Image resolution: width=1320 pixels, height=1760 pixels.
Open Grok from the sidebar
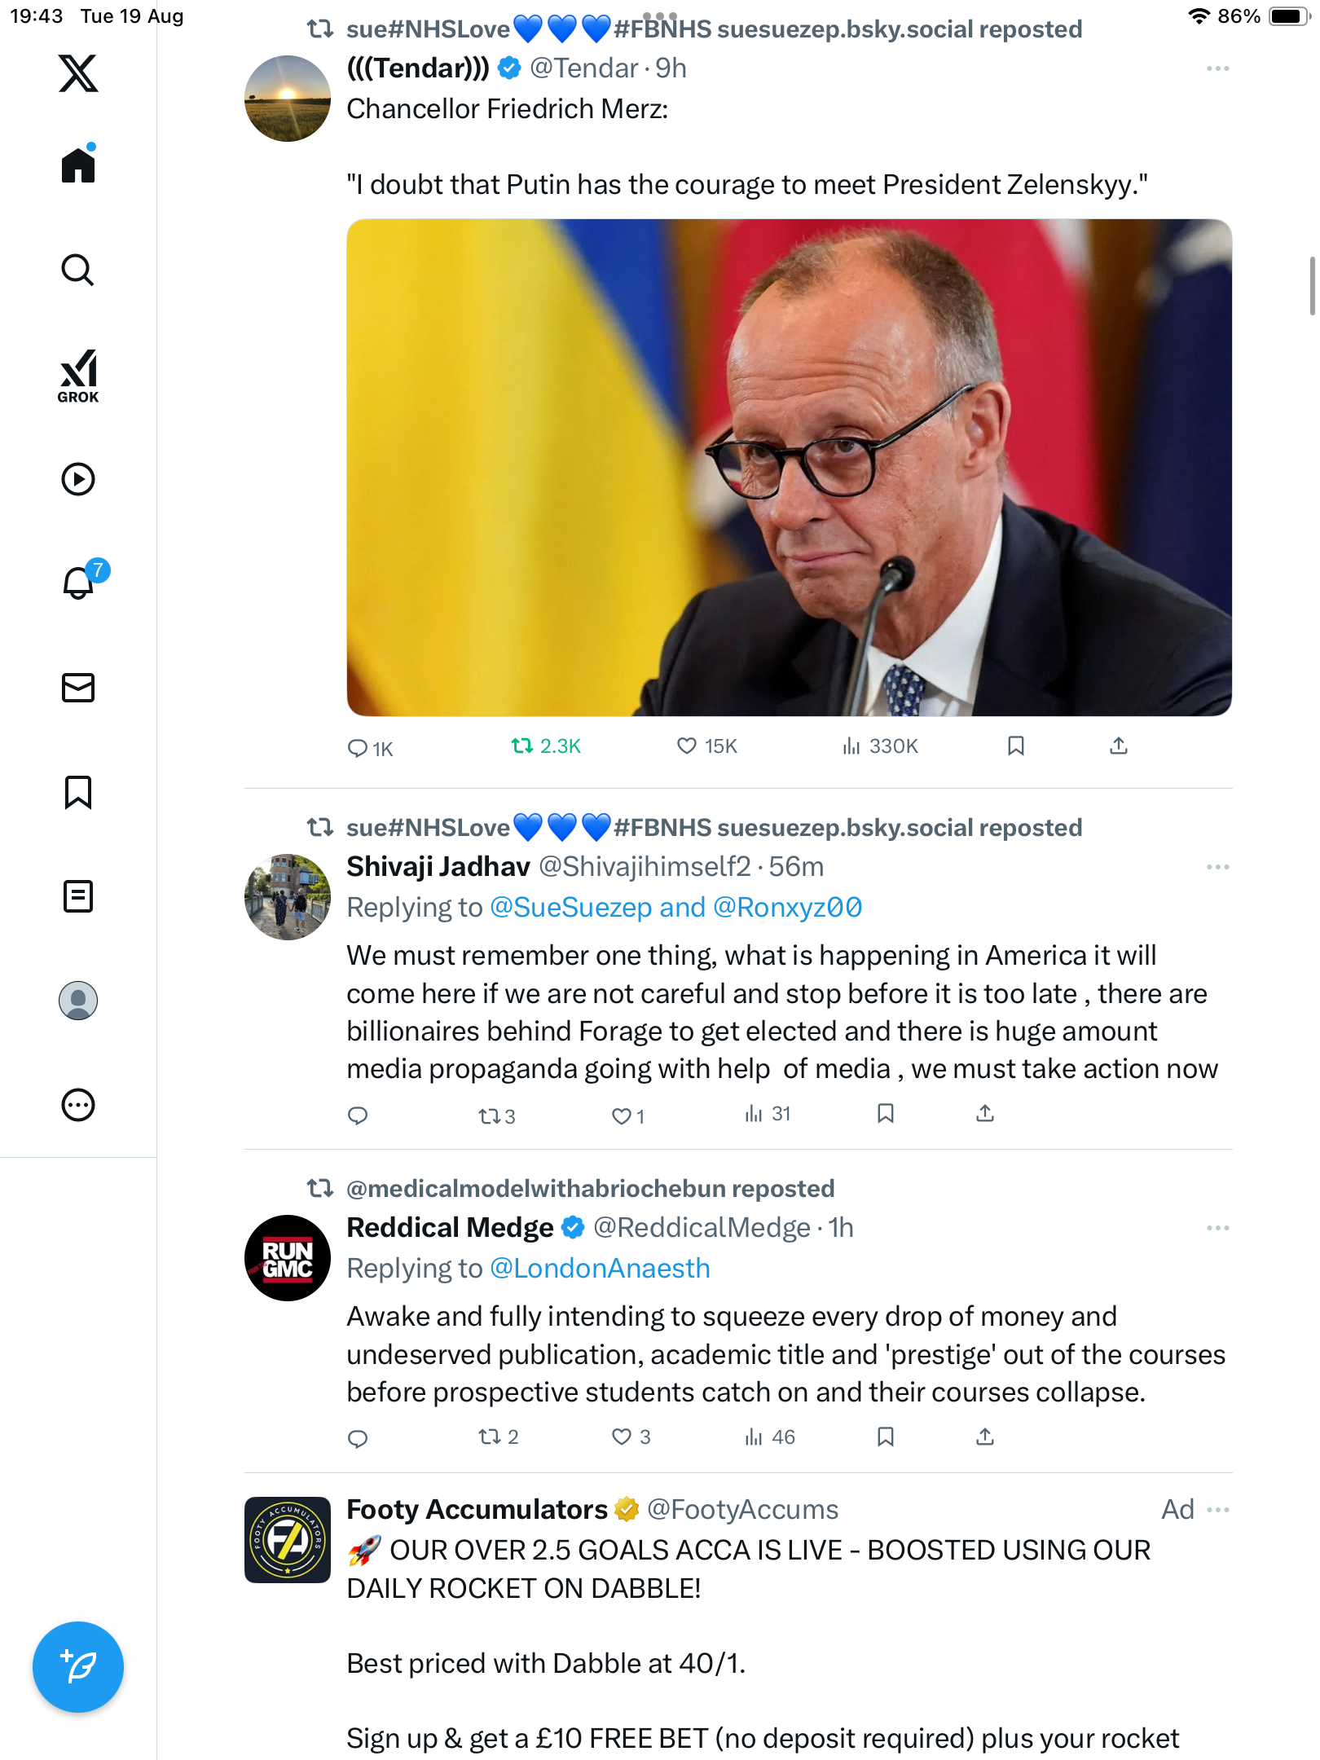tap(78, 376)
